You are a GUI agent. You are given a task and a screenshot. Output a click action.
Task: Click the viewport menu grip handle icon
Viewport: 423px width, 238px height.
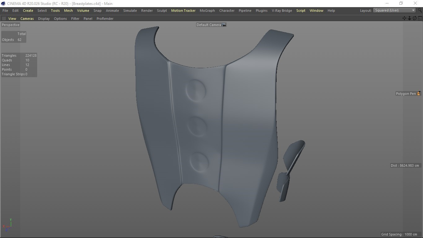[4, 19]
